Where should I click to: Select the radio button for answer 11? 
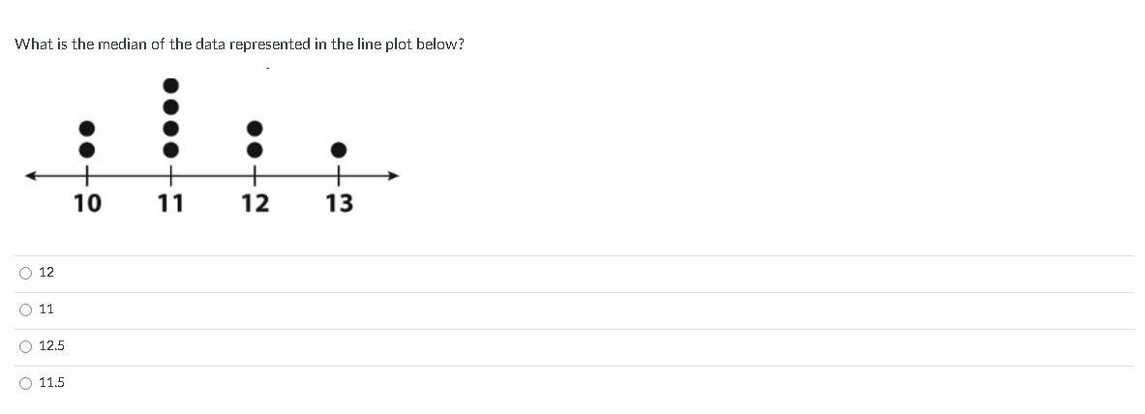(x=25, y=310)
